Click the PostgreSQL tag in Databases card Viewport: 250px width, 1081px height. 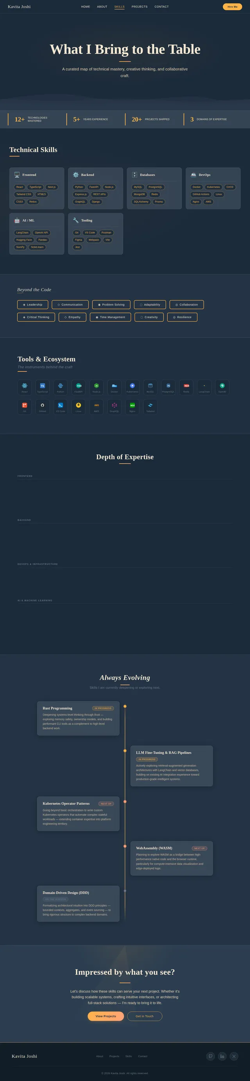coord(155,187)
